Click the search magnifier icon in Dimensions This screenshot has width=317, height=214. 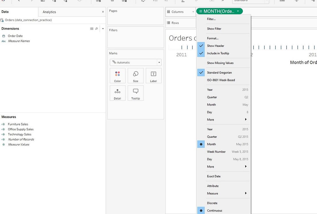(x=96, y=29)
